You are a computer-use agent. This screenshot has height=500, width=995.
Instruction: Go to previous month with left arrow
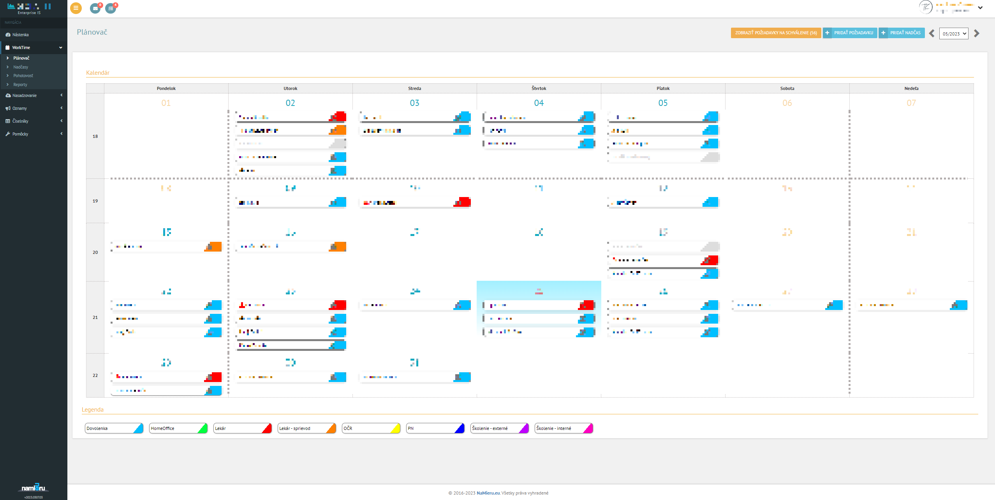pos(931,33)
